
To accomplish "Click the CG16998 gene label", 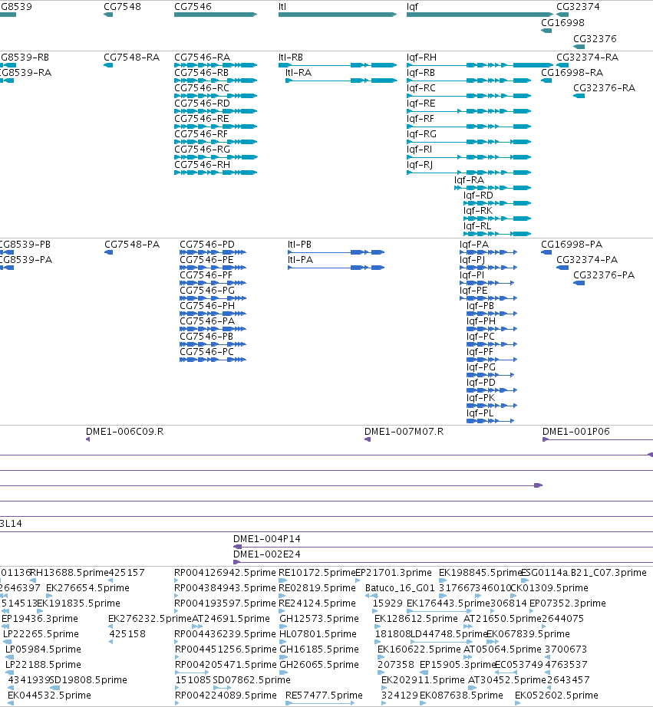I will (562, 22).
